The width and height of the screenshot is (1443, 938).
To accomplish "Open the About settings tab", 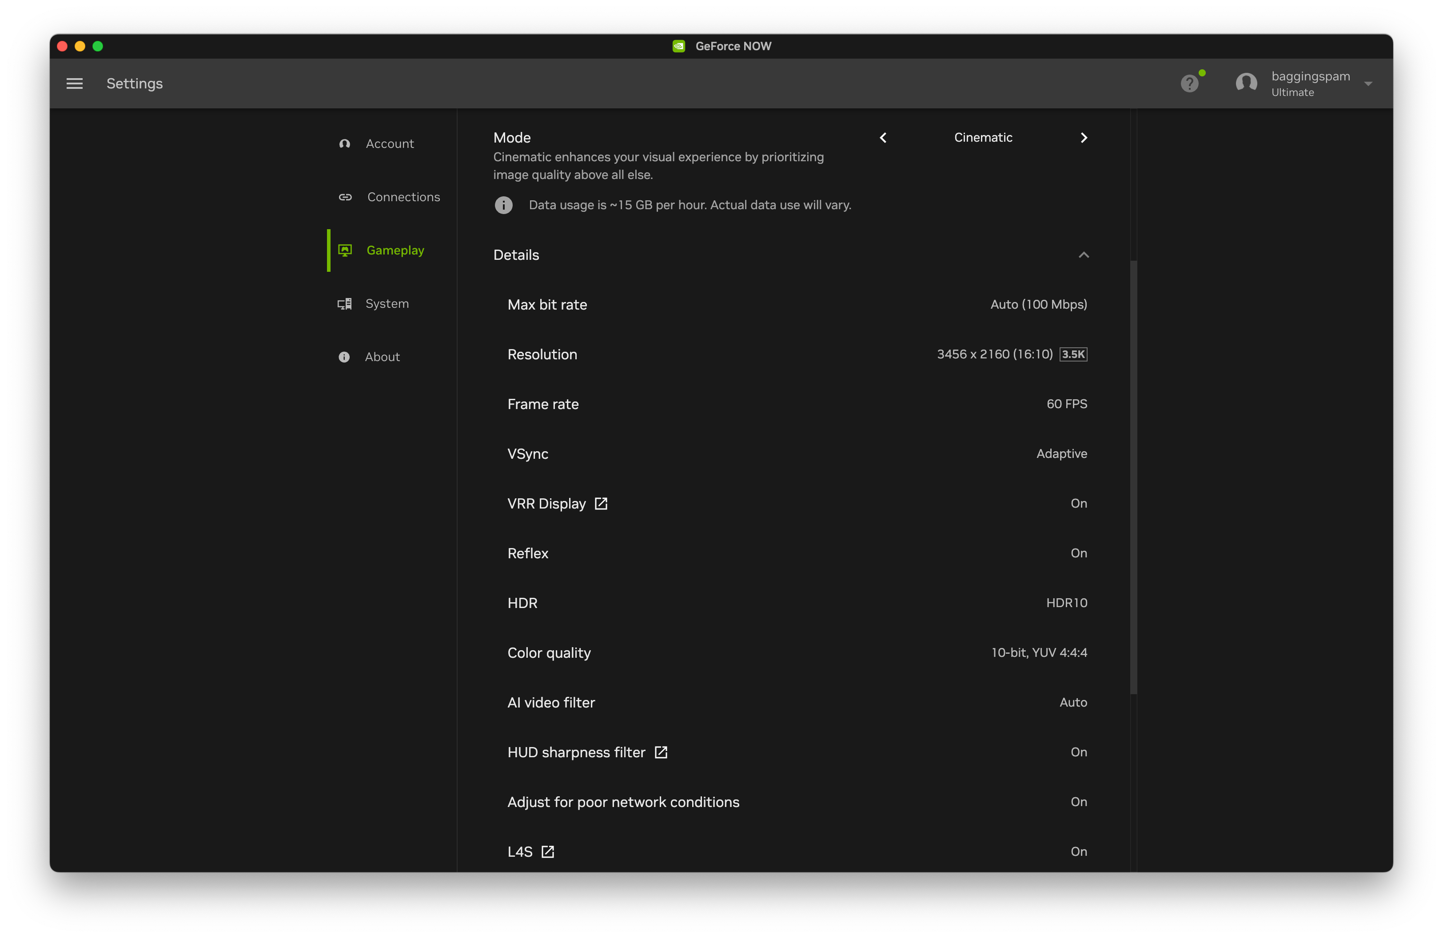I will click(382, 357).
